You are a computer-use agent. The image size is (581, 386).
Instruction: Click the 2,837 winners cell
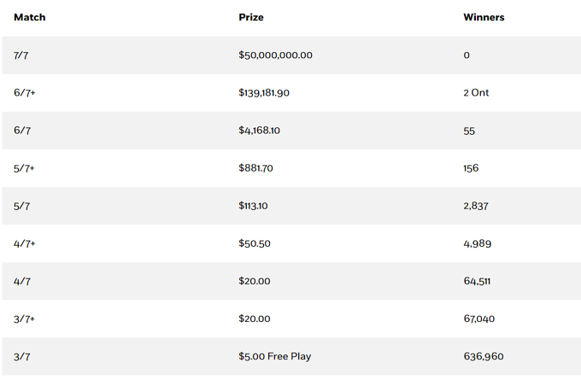pyautogui.click(x=476, y=206)
